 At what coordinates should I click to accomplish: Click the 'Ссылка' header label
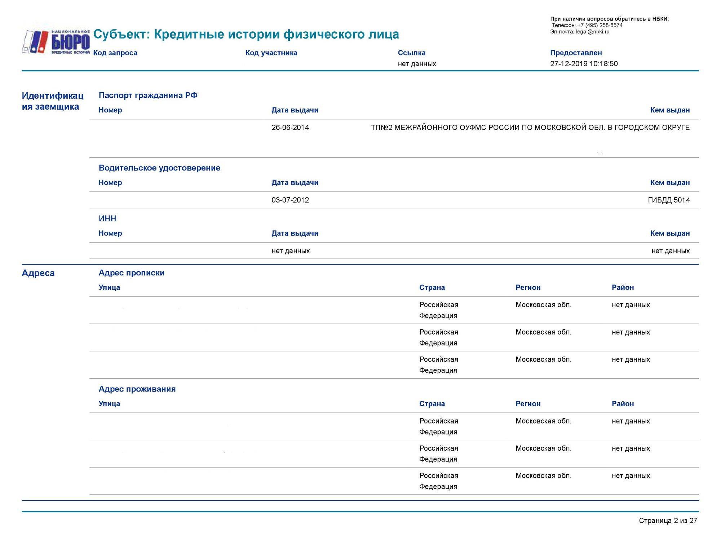click(412, 53)
